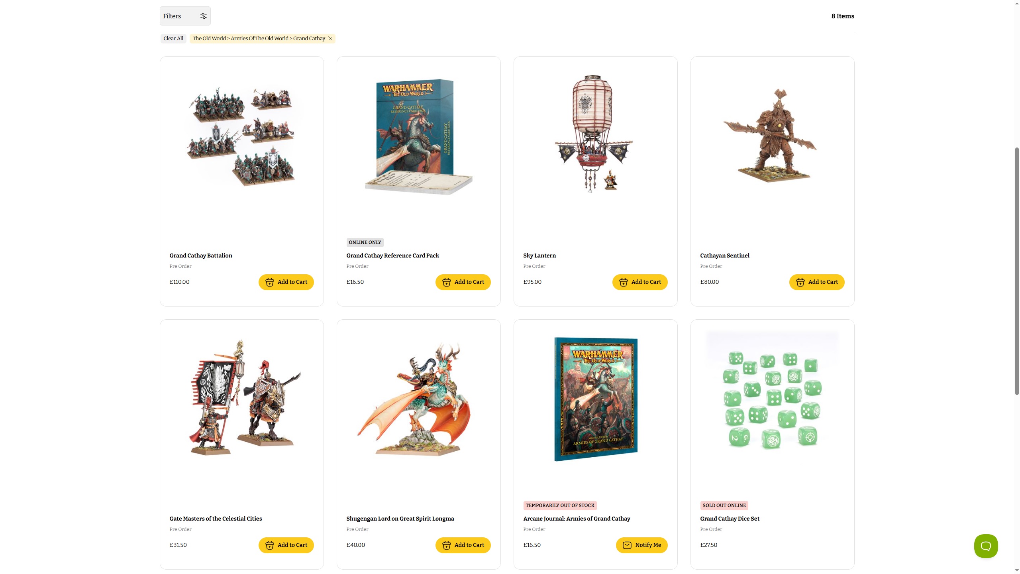Viewport: 1020px width, 574px height.
Task: Click basket icon for Reference Card Pack
Action: (446, 282)
